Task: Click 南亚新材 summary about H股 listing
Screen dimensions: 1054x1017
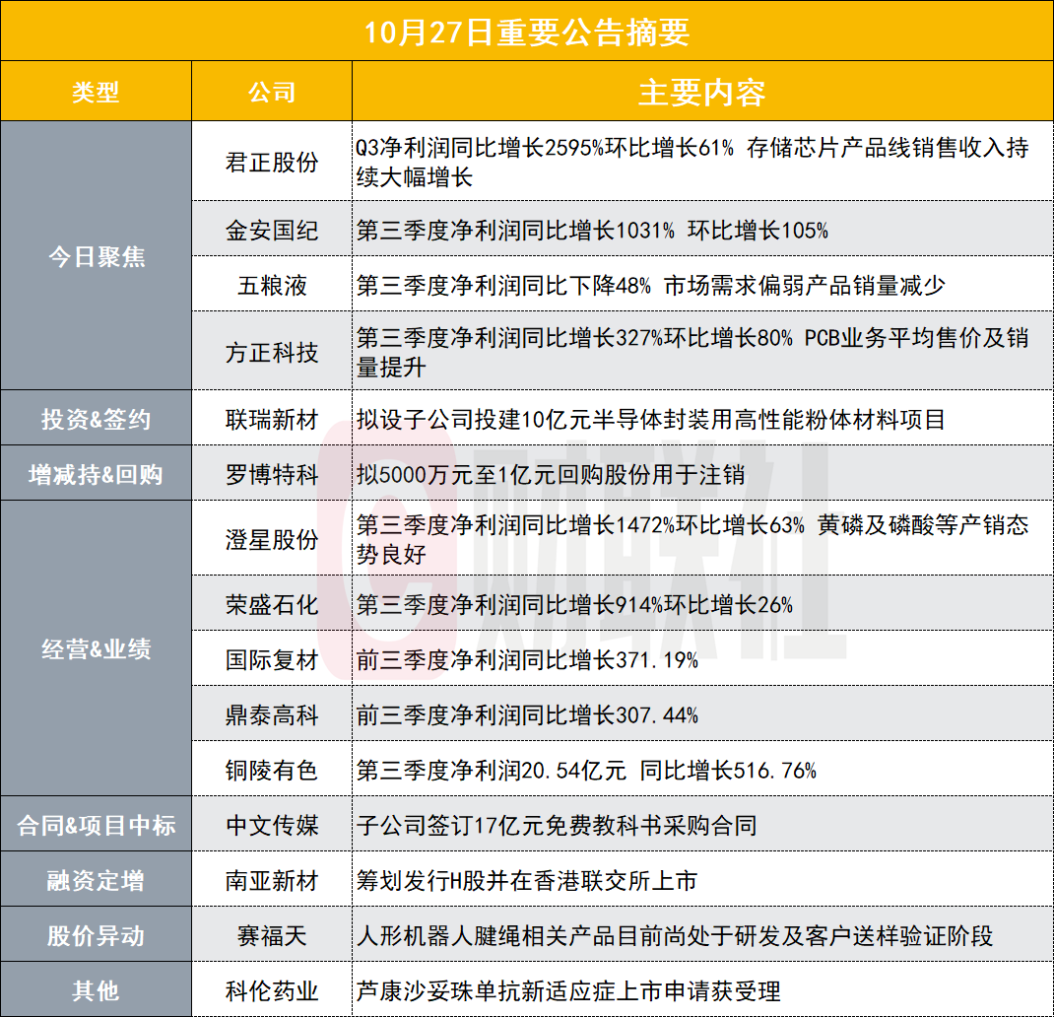Action: (x=527, y=880)
